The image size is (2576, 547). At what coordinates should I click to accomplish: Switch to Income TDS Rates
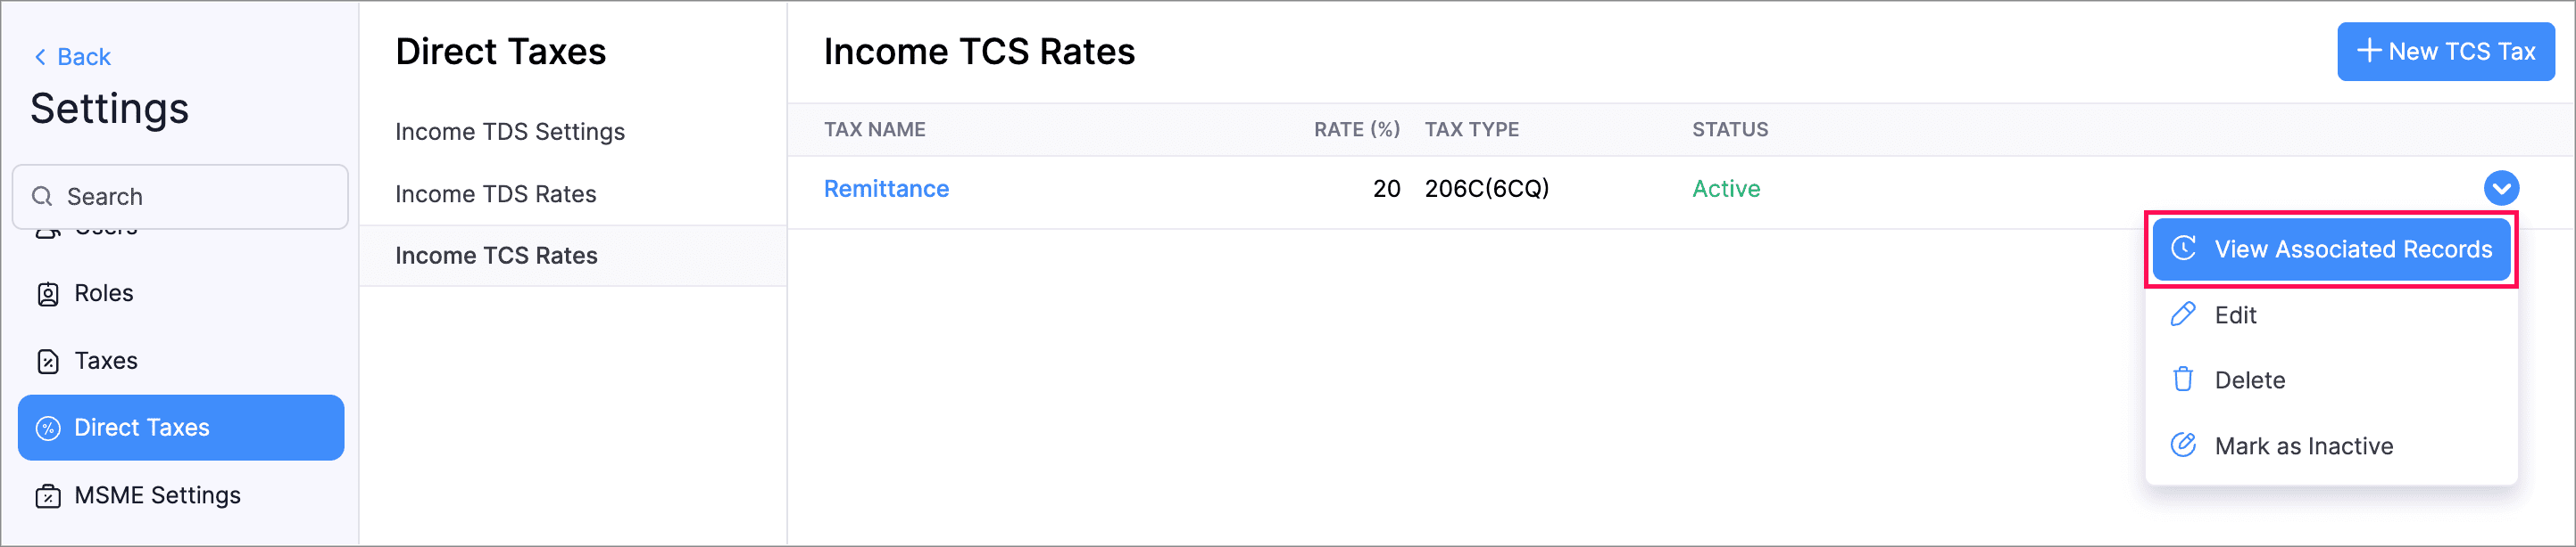[x=495, y=193]
